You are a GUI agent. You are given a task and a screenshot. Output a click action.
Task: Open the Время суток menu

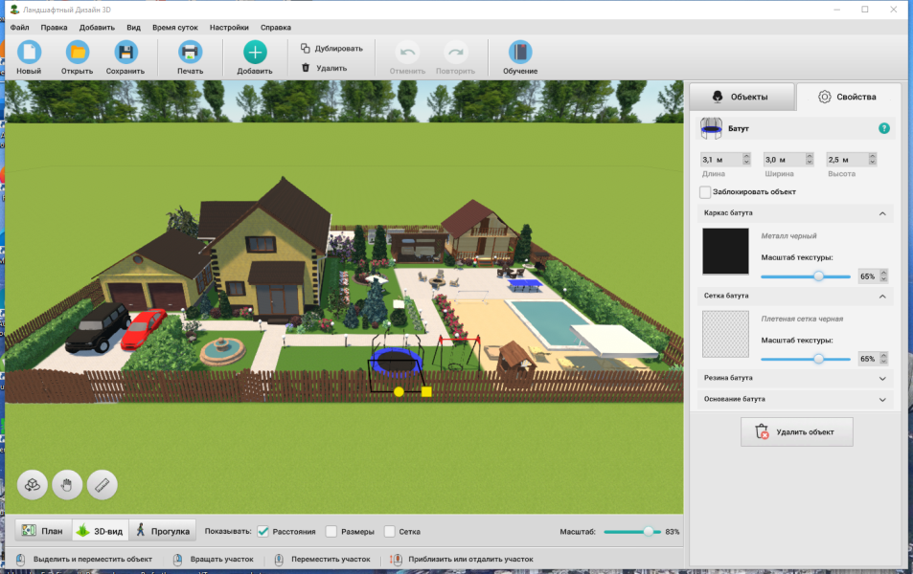[x=174, y=28]
